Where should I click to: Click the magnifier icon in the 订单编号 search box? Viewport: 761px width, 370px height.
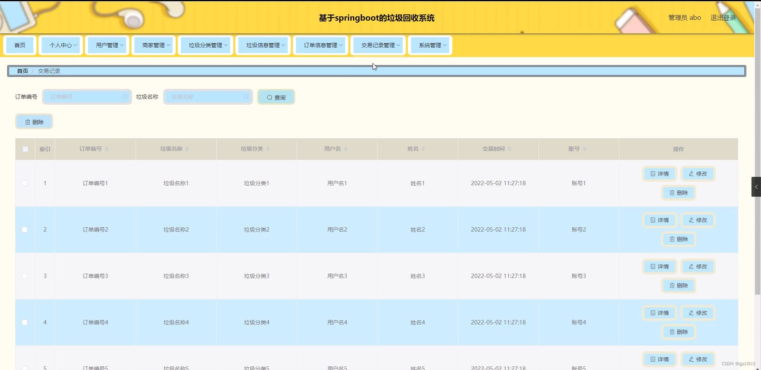click(x=125, y=96)
